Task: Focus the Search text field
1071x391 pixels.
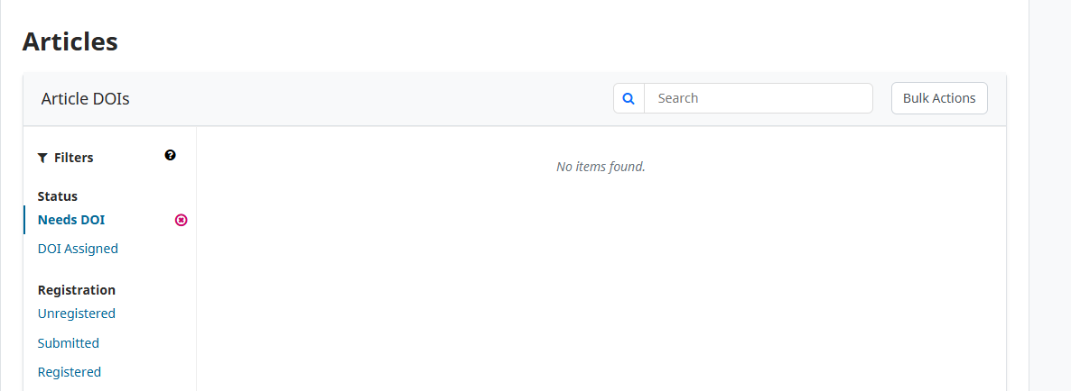Action: tap(759, 98)
